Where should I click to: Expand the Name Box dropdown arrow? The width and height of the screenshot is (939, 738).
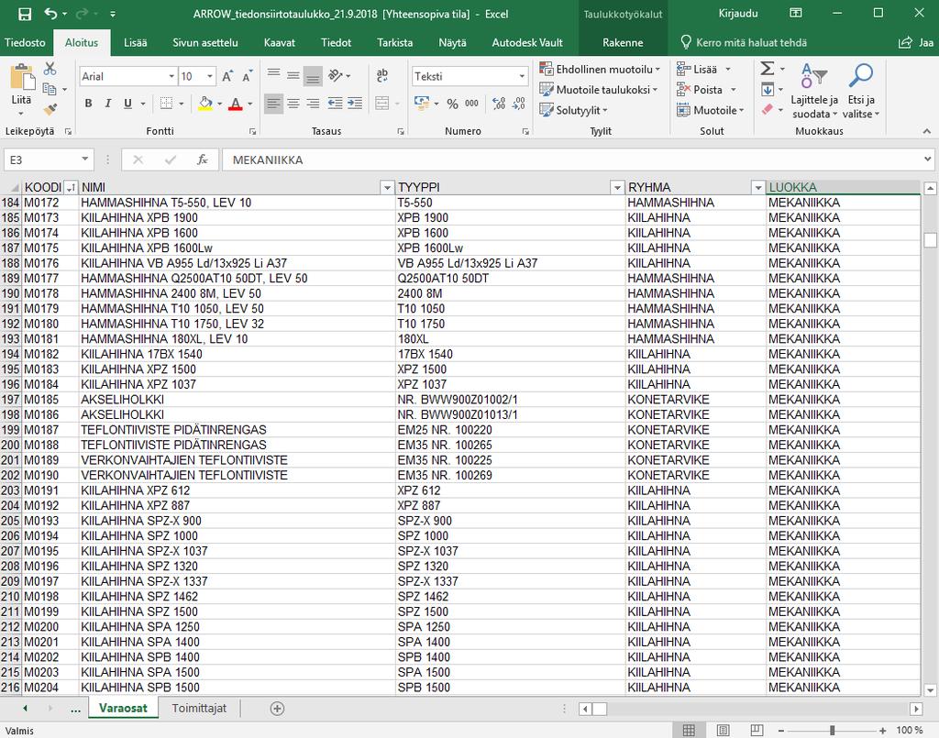click(x=85, y=160)
